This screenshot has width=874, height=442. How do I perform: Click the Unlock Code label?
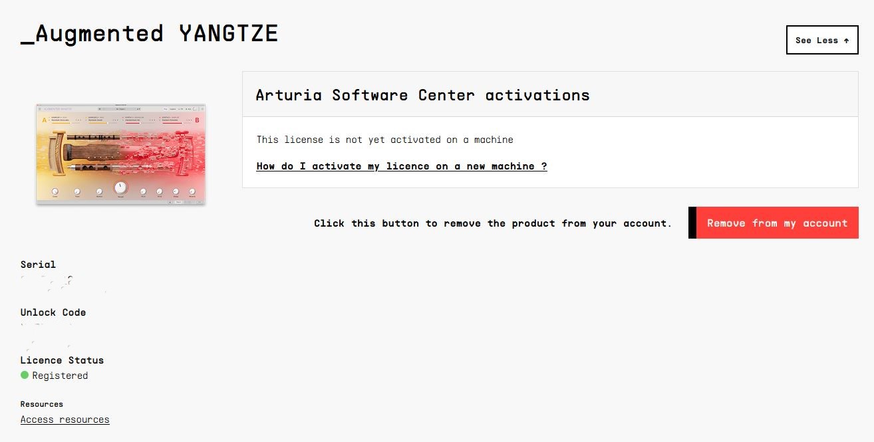pyautogui.click(x=53, y=312)
